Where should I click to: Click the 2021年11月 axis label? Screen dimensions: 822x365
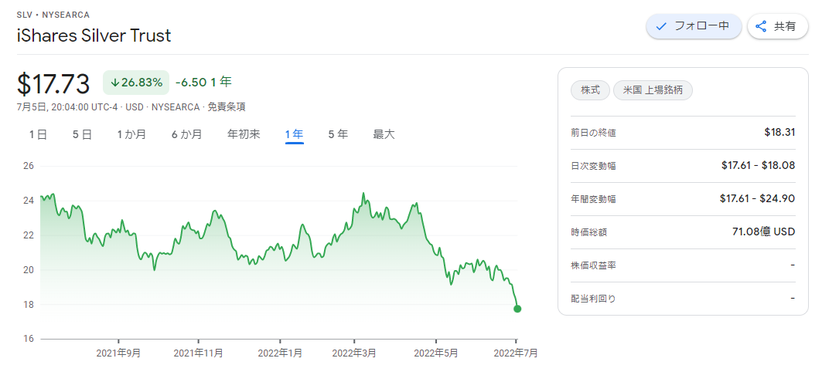point(199,353)
